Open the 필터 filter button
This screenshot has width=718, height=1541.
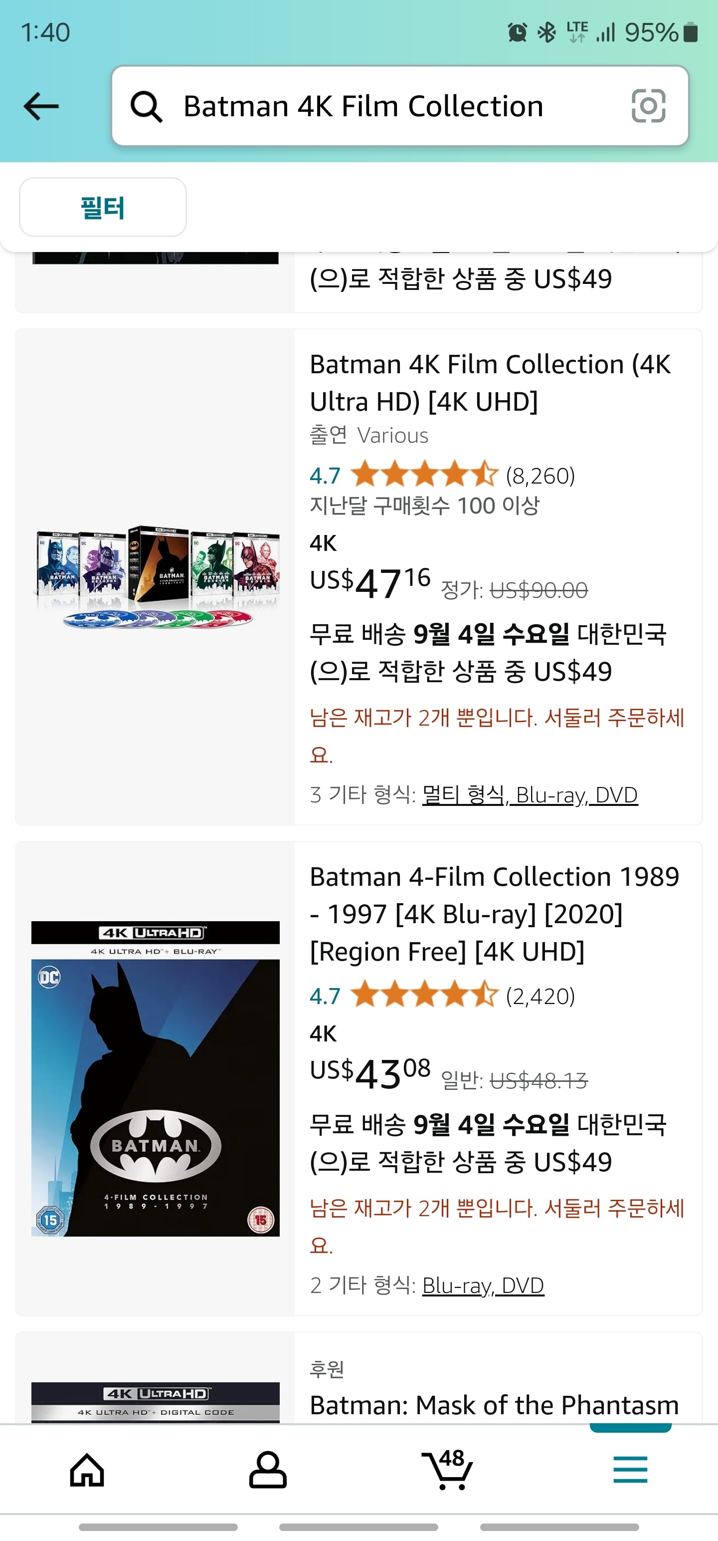103,207
